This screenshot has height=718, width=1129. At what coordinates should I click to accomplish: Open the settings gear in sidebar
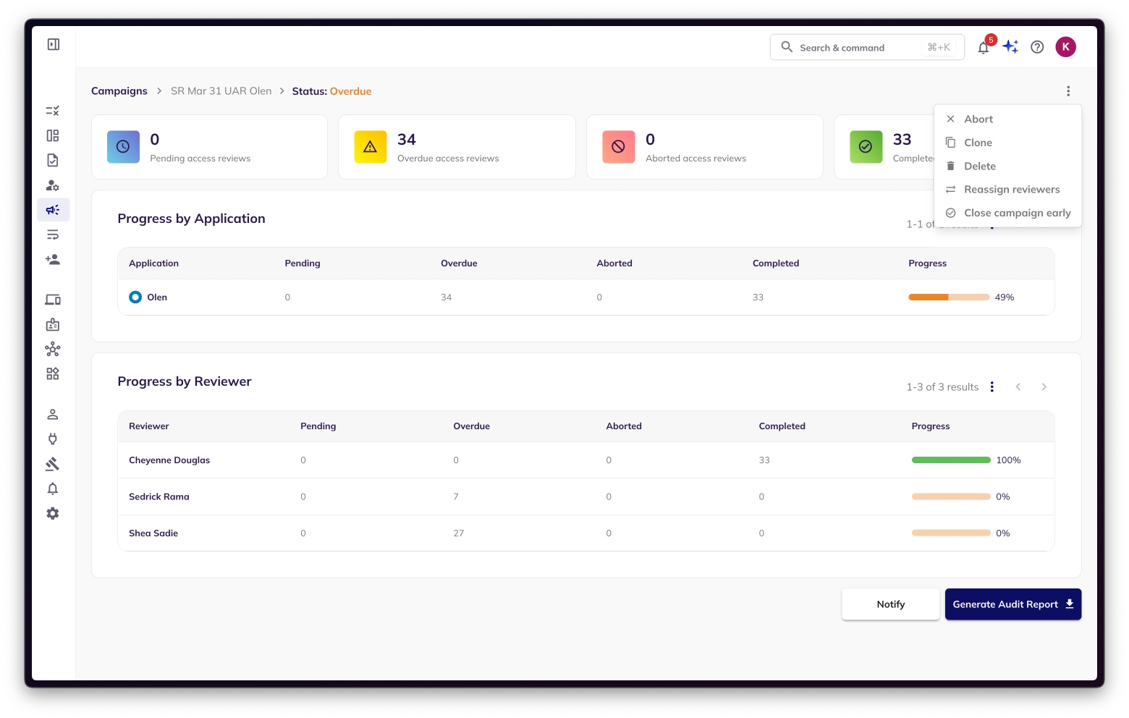click(x=53, y=513)
